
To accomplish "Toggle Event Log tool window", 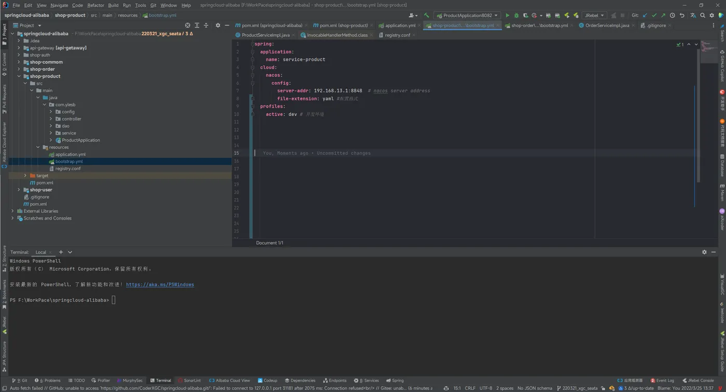I will click(662, 381).
